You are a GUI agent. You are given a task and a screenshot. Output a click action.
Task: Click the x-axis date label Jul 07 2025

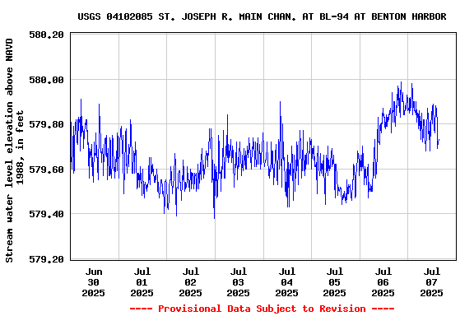[431, 282]
